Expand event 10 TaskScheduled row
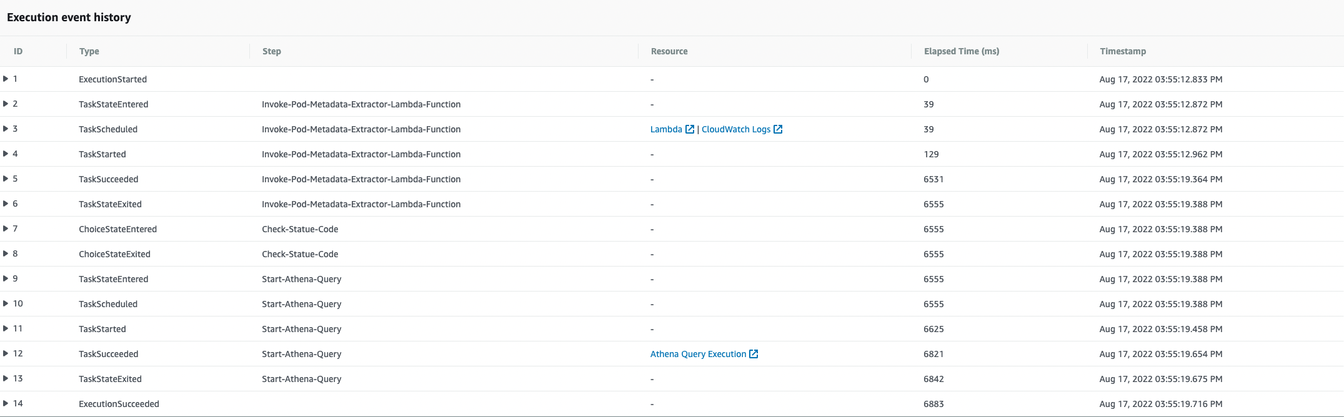1344x417 pixels. point(6,303)
